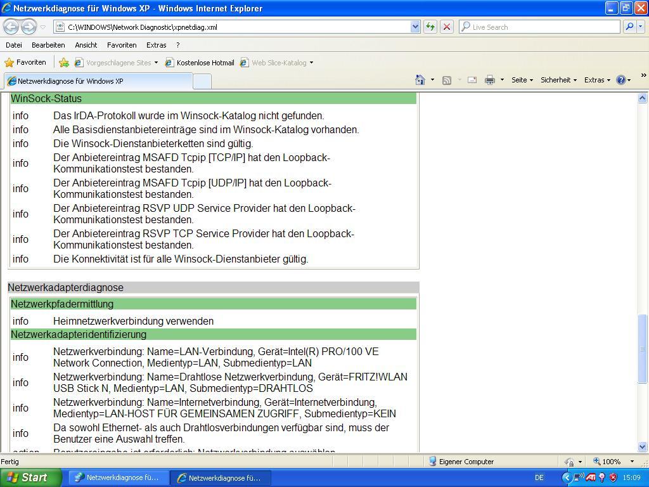The image size is (649, 487).
Task: Open the search provider dropdown arrow
Action: [640, 27]
